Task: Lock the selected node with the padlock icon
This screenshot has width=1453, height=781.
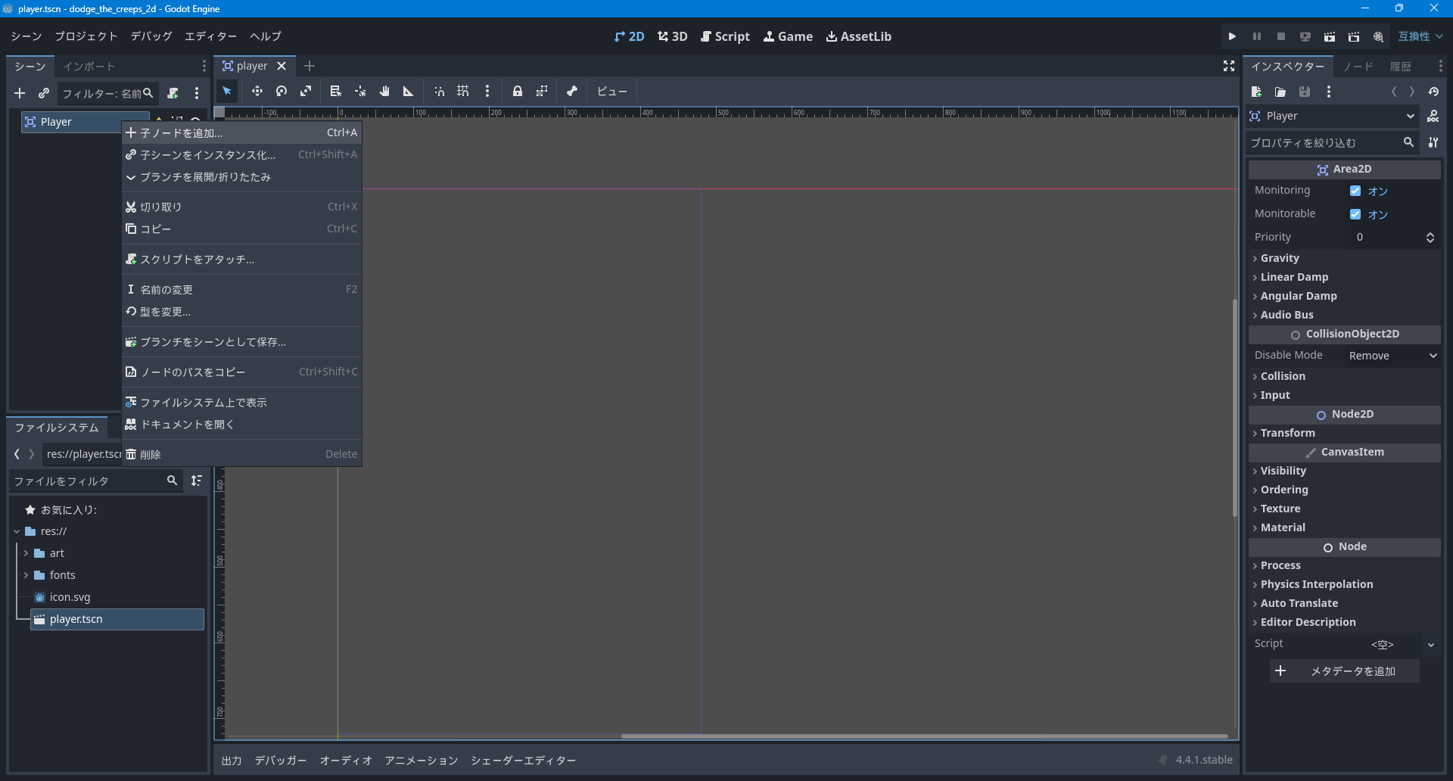Action: pos(518,92)
